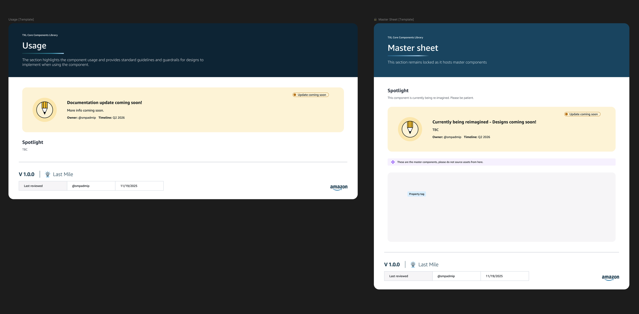Click the Amazon logo in Usage frame

339,187
